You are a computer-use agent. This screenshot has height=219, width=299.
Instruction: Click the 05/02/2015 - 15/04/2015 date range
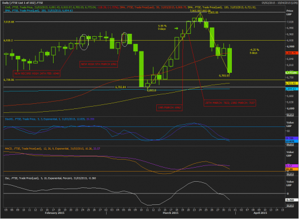pos(280,3)
